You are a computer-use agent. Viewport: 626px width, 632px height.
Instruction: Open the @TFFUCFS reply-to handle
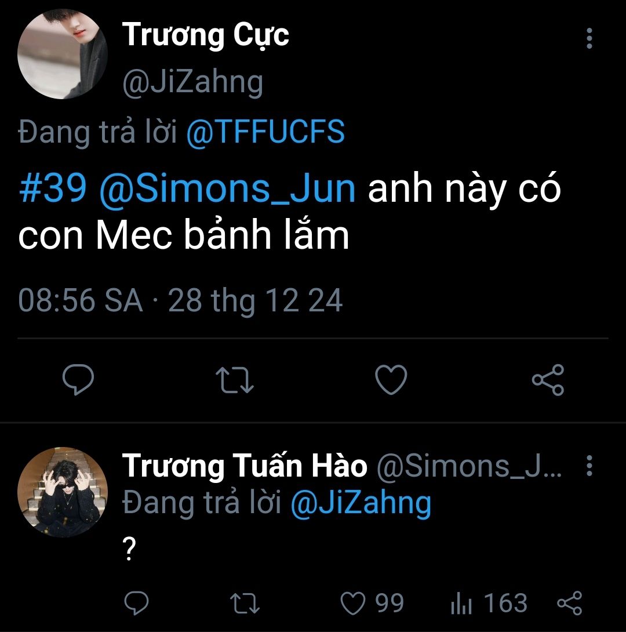pyautogui.click(x=265, y=133)
